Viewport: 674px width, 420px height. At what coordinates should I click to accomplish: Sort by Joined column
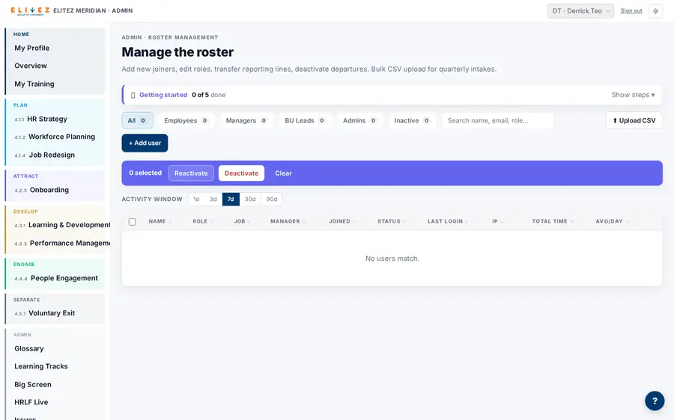[342, 221]
